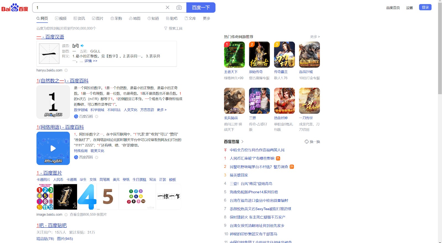442x243 pixels.
Task: Switch to 资讯 tab
Action: pos(79,19)
